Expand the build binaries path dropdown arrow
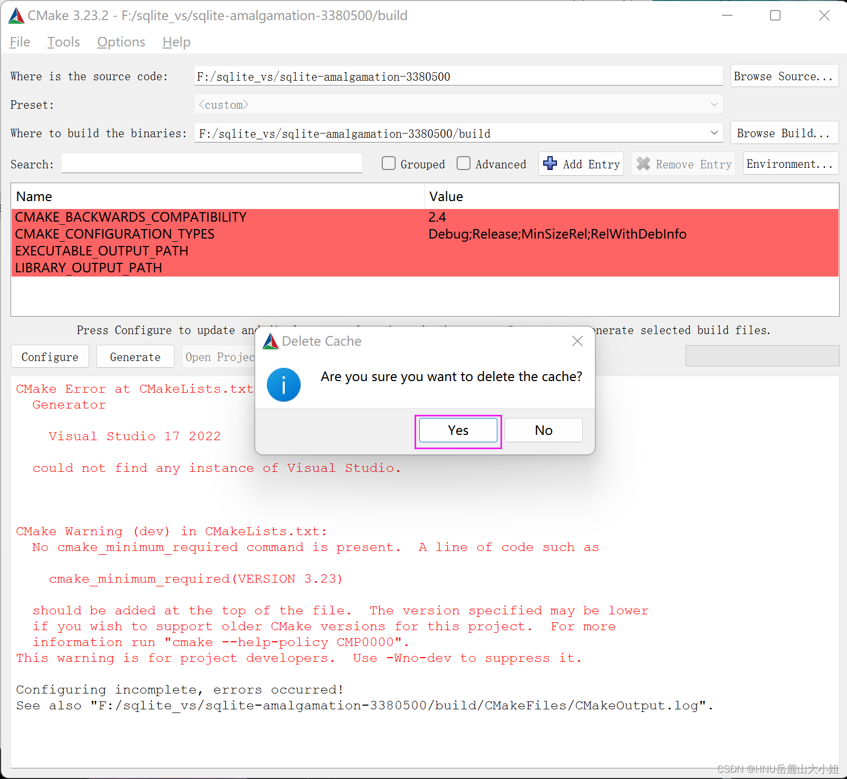Image resolution: width=847 pixels, height=779 pixels. tap(714, 133)
